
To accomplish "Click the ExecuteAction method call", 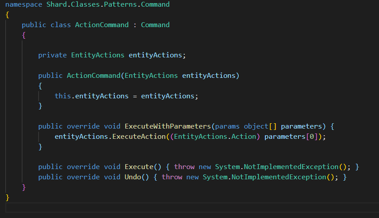I will (139, 137).
